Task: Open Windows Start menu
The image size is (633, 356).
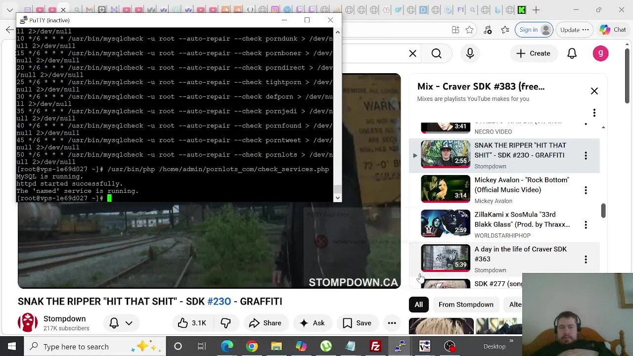Action: [12, 347]
